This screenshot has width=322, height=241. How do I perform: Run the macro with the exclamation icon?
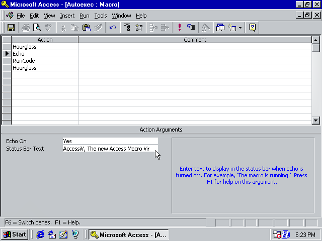pos(180,28)
